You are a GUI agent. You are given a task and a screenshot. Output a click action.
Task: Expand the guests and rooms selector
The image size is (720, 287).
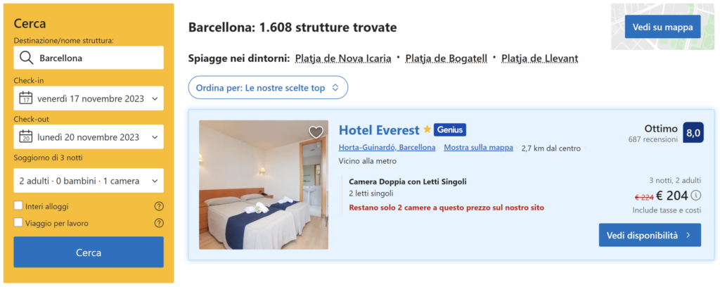[89, 181]
